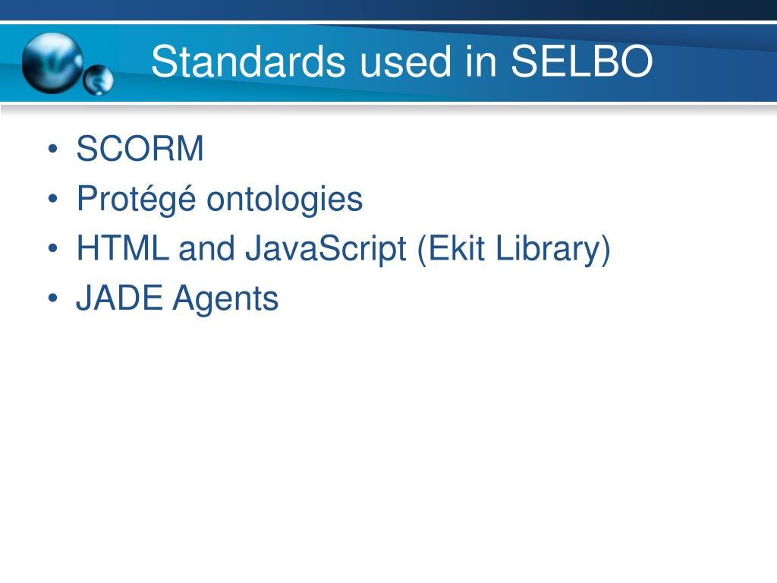Select the 'SCORM' bullet item

pyautogui.click(x=140, y=148)
